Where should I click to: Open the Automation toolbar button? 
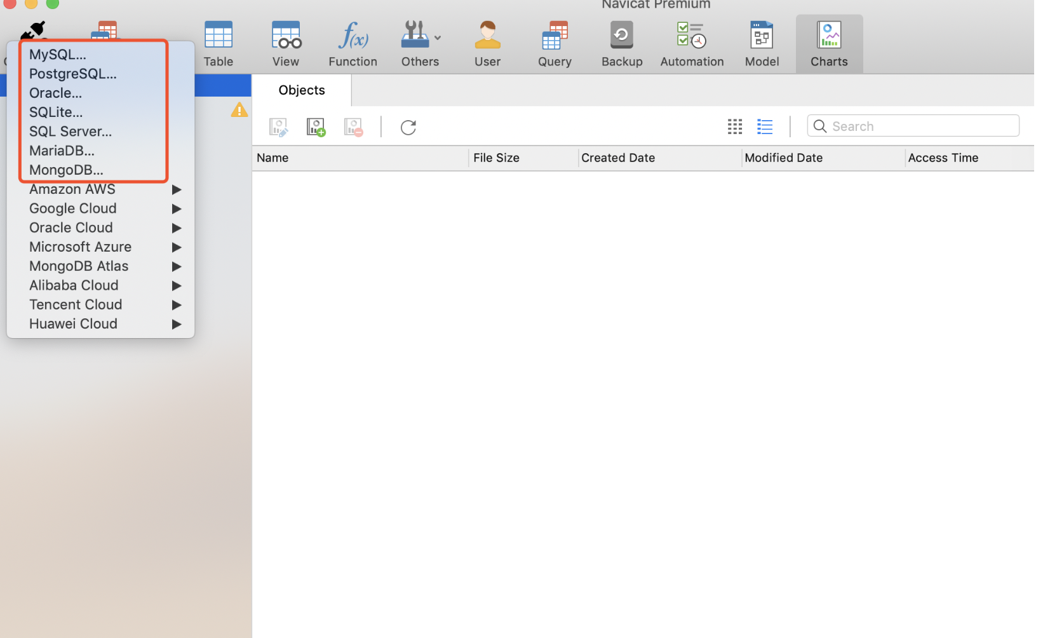click(692, 44)
